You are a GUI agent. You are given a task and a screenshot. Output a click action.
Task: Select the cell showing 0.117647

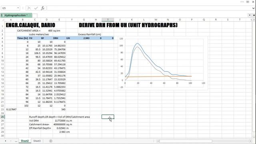coord(11,109)
